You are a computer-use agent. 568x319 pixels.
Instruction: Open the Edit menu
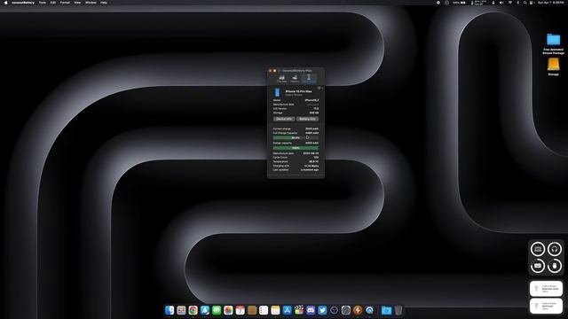53,3
